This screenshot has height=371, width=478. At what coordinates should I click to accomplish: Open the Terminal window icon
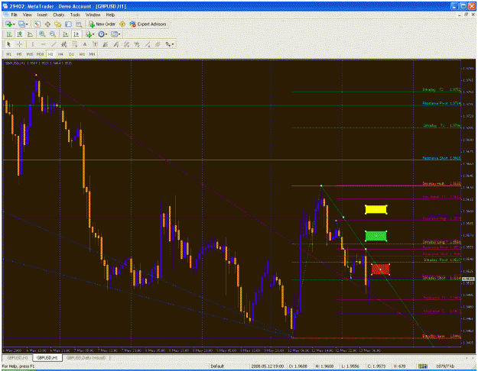(68, 24)
